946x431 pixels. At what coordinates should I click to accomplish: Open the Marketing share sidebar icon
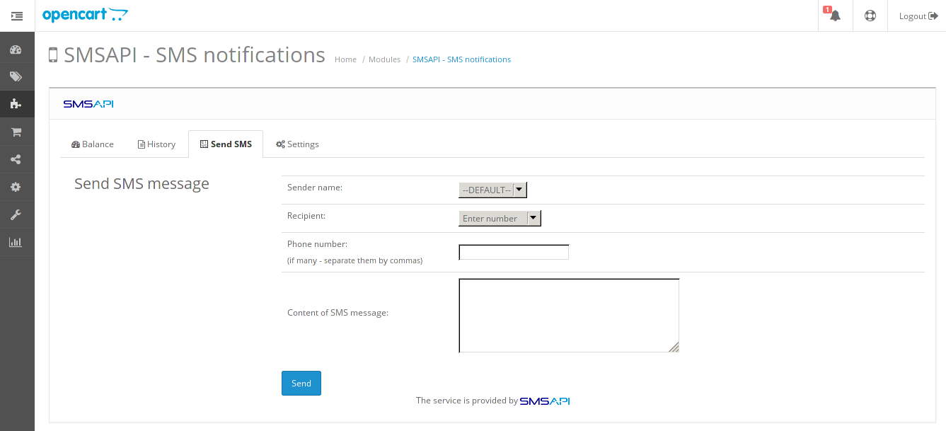pos(16,159)
